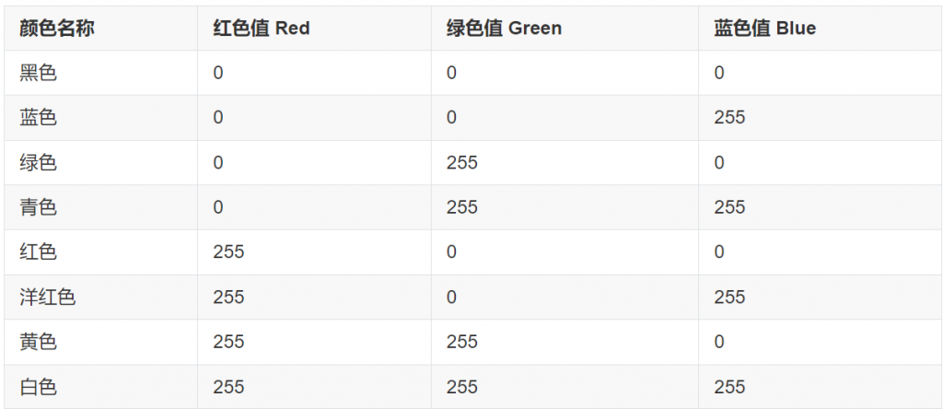Click the 蓝色值 Blue column header
This screenshot has height=409, width=943.
coord(765,29)
